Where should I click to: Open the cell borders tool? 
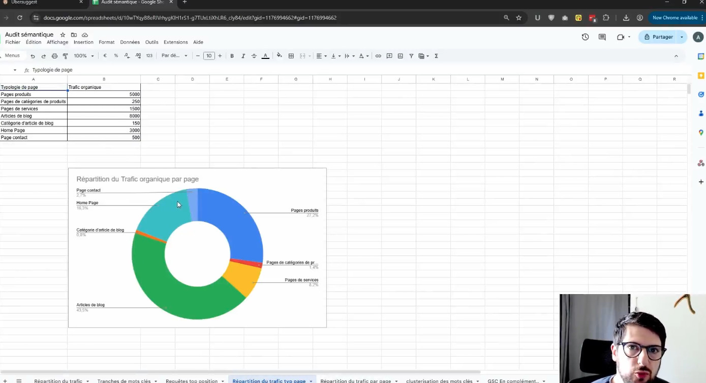click(291, 56)
